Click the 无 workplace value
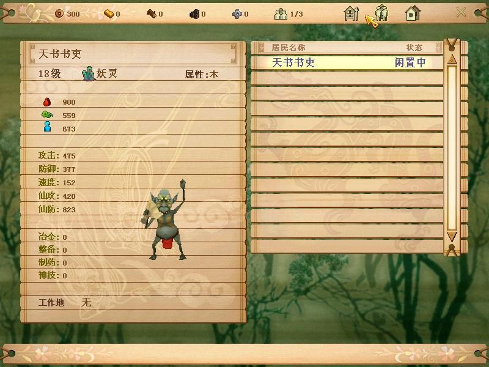This screenshot has height=367, width=489. click(x=86, y=302)
